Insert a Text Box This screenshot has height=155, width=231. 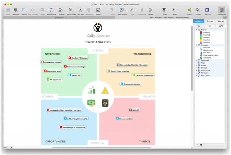pos(80,10)
